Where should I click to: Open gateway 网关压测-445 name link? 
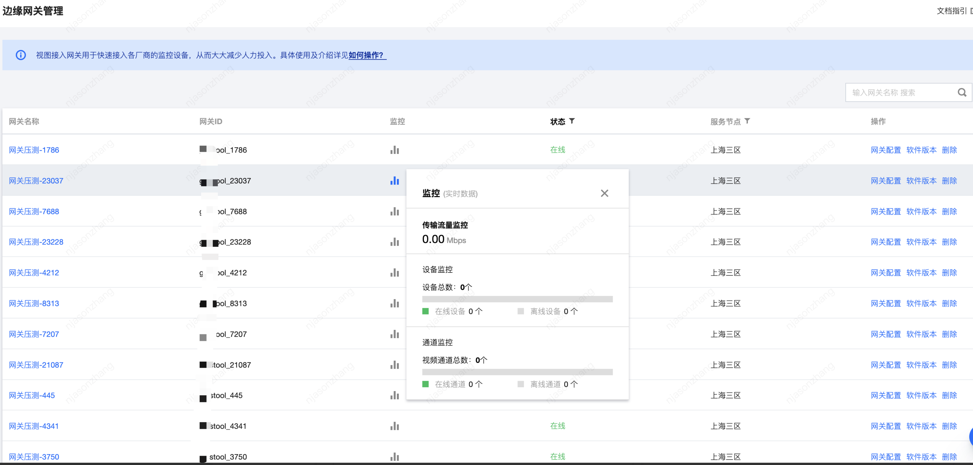32,395
